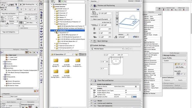The height and width of the screenshot is (108, 192).
Task: Click the Favorites... button in dialog
Action: (94, 1)
